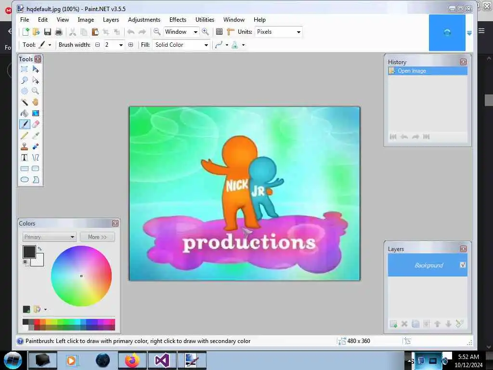Click the secondary color swatch

click(x=39, y=261)
